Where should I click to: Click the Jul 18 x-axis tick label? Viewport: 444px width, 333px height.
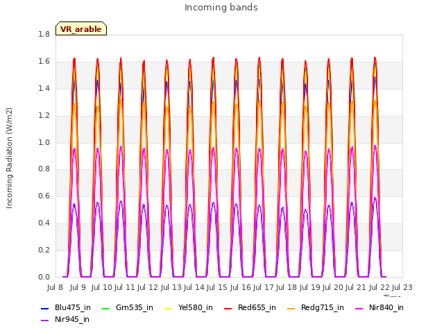pos(287,287)
